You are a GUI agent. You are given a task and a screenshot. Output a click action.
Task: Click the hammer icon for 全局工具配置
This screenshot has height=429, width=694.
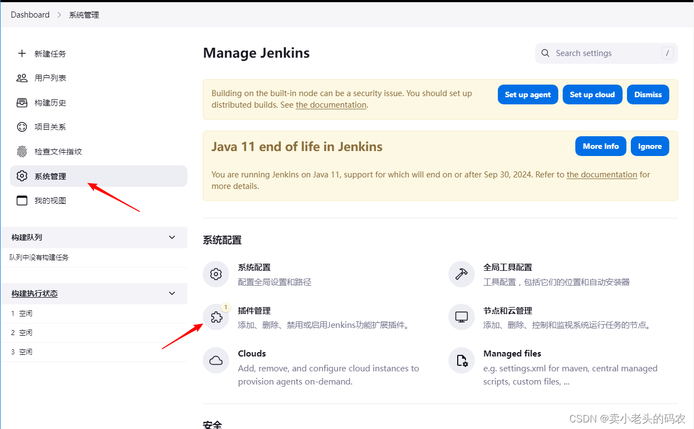(x=462, y=274)
